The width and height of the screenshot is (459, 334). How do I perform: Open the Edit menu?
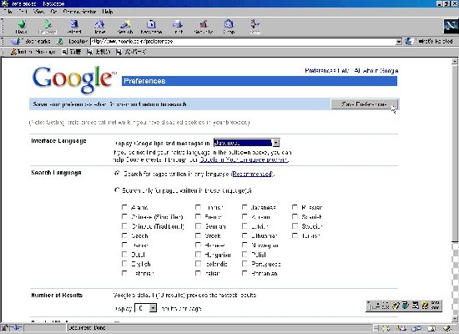click(23, 12)
